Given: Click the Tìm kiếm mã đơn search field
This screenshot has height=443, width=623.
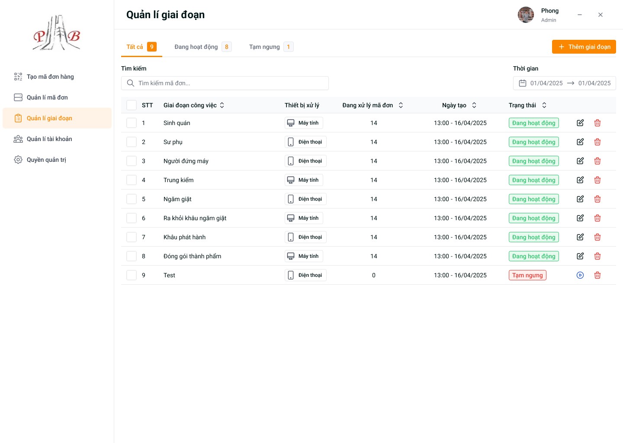Looking at the screenshot, I should point(225,83).
